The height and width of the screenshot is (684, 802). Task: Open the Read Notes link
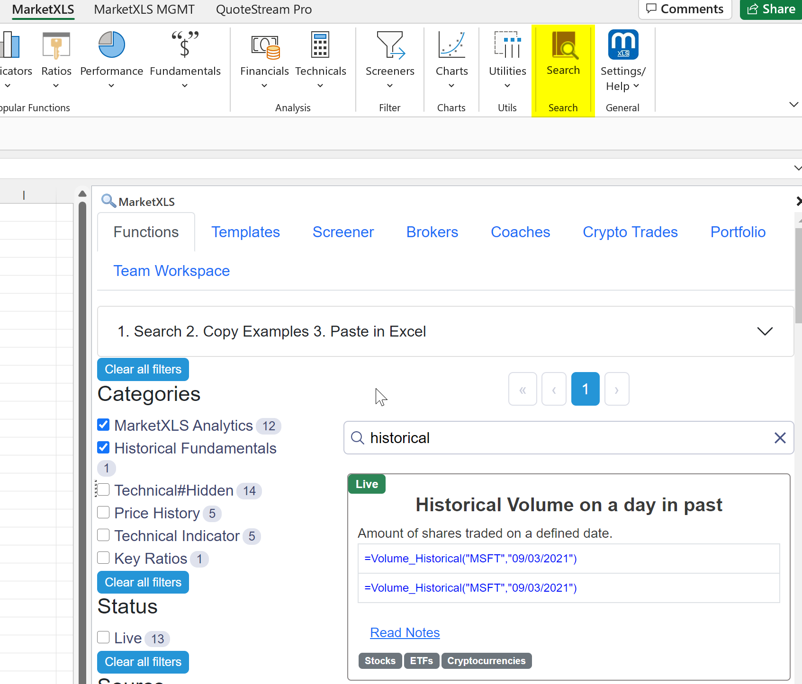tap(405, 632)
